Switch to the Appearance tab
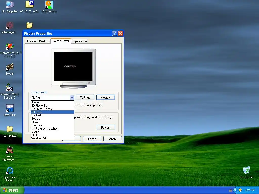Screen dimensions: 259x194 79,41
